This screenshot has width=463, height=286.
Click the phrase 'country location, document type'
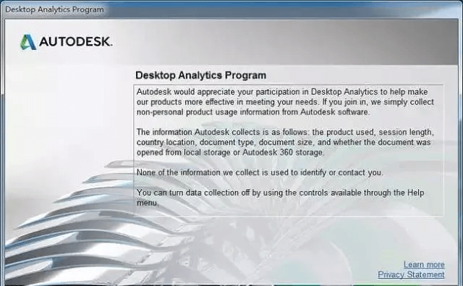click(195, 143)
